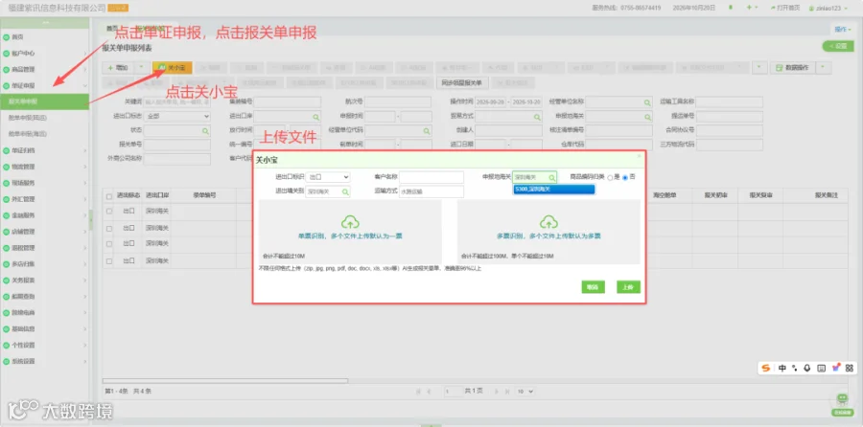This screenshot has width=863, height=427.
Task: Open the page size dropdown showing 10
Action: click(525, 392)
